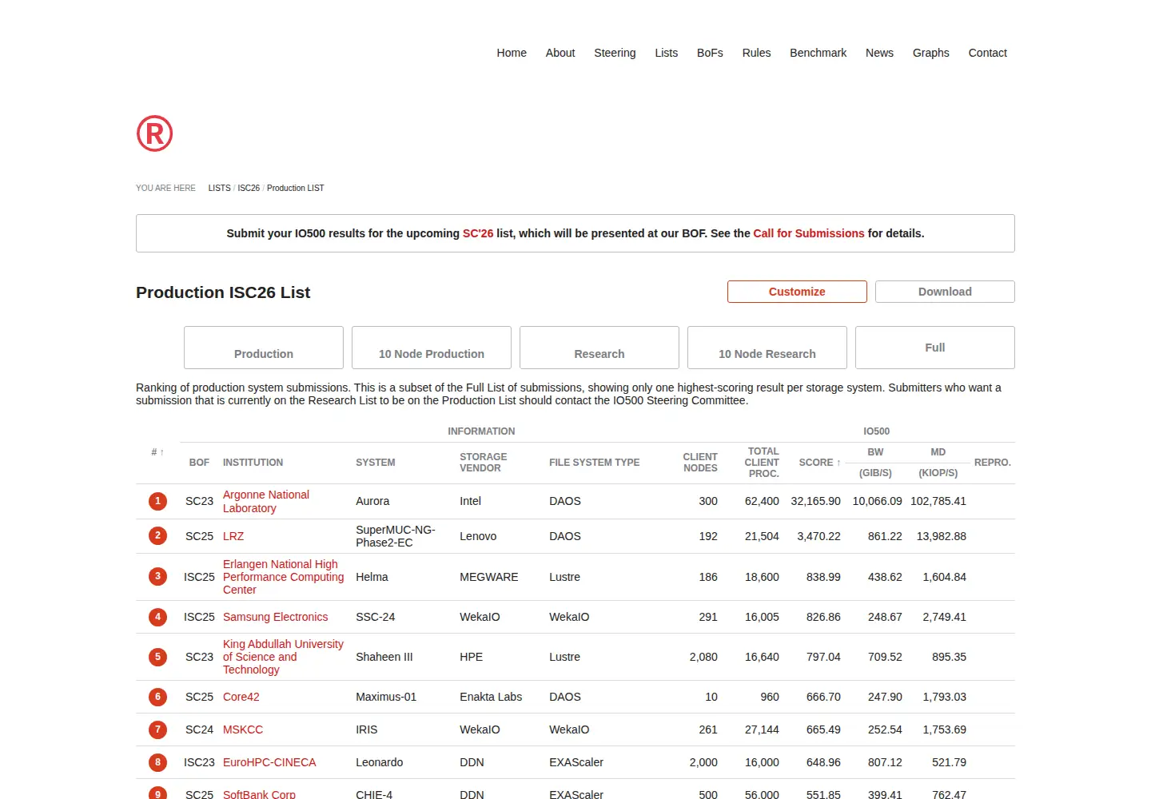1151x799 pixels.
Task: Open the Graphs menu item
Action: click(930, 53)
